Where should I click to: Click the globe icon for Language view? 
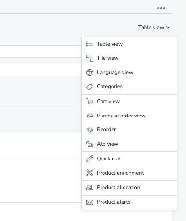90,73
